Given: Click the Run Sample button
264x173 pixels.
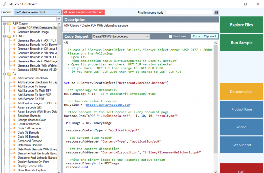Looking at the screenshot, I should [x=241, y=43].
